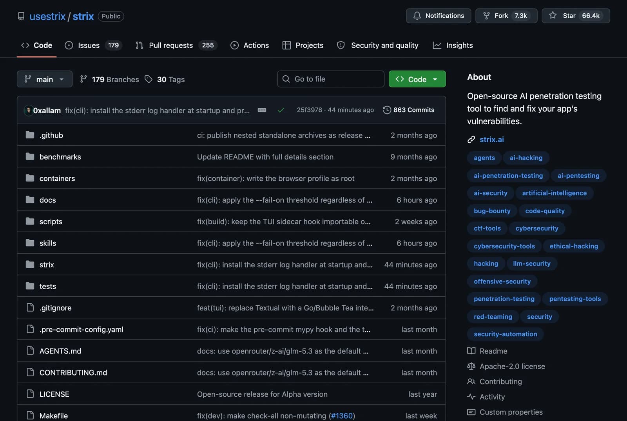Viewport: 627px width, 421px height.
Task: Open Custom properties link
Action: [x=511, y=412]
